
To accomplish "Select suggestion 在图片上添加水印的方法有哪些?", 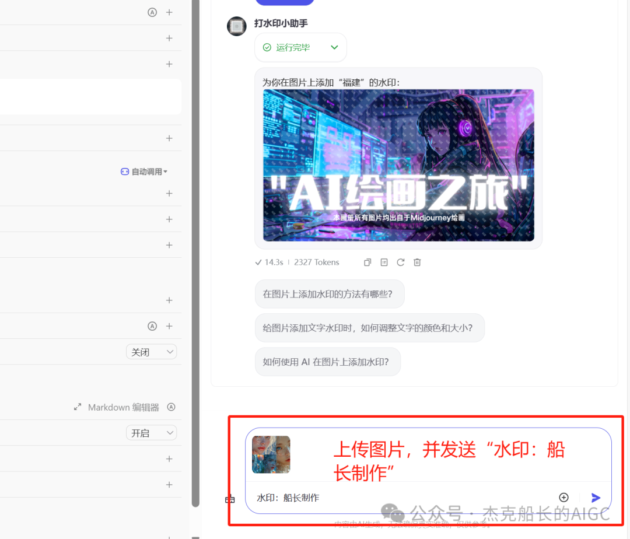I will coord(330,294).
